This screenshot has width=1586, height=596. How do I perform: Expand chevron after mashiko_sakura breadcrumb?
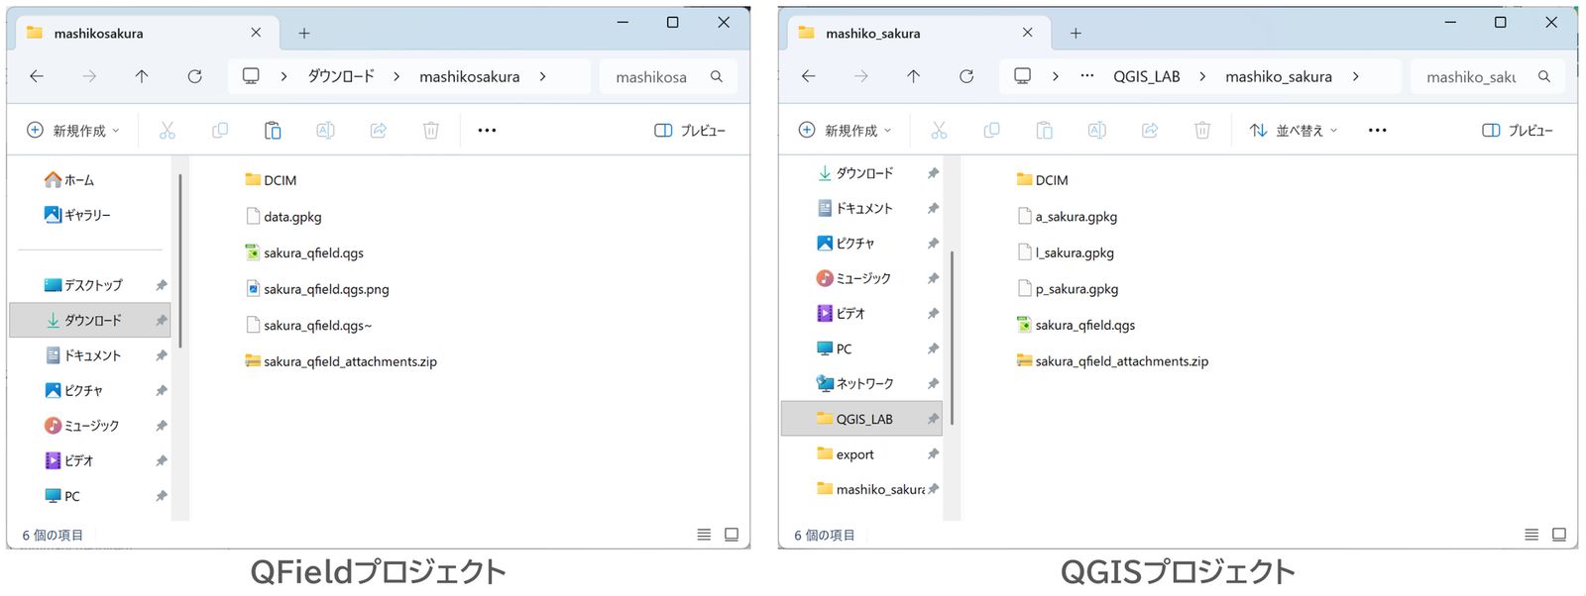click(x=1355, y=76)
